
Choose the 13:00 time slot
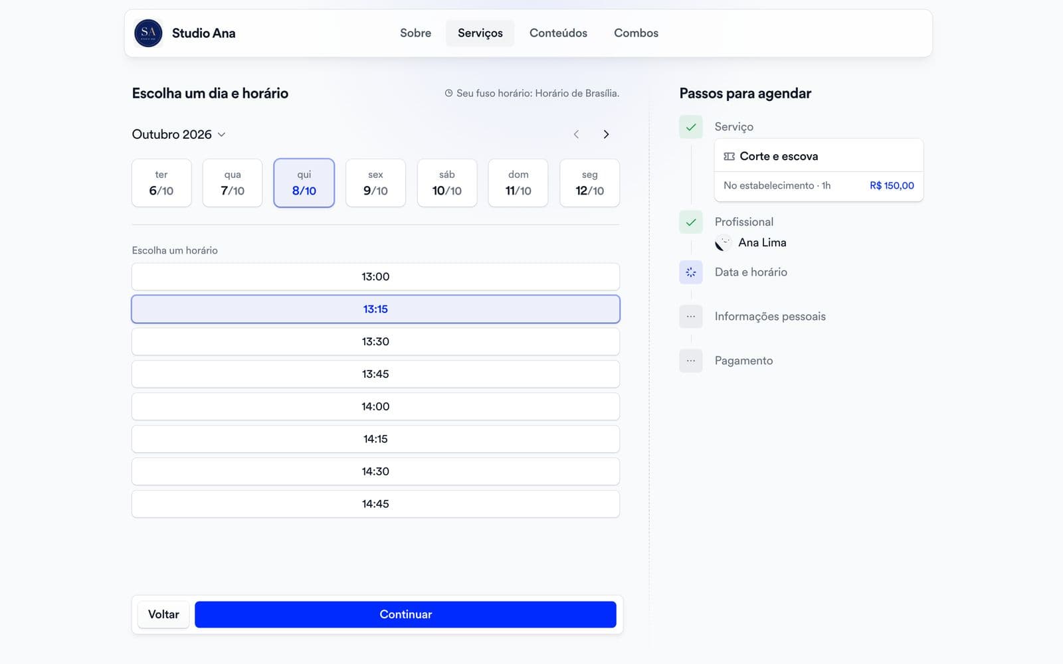pyautogui.click(x=375, y=277)
